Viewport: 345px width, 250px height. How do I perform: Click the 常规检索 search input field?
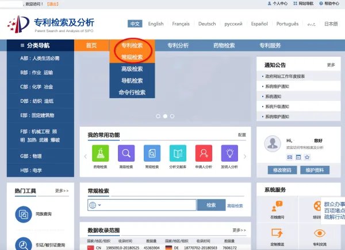[142, 205]
